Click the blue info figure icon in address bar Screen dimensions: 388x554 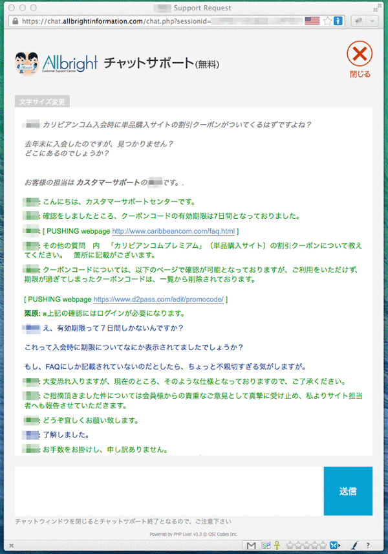click(x=338, y=21)
